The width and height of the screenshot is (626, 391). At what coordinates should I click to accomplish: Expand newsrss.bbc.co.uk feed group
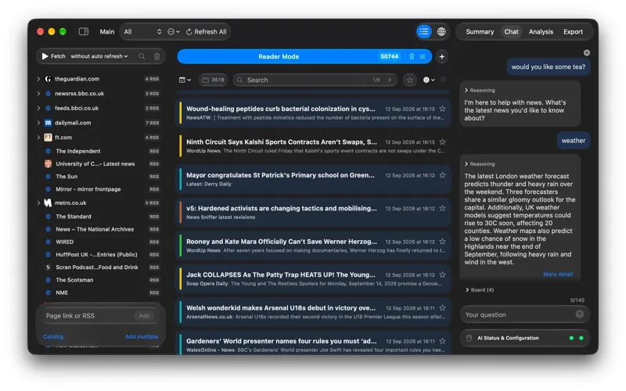pos(38,93)
